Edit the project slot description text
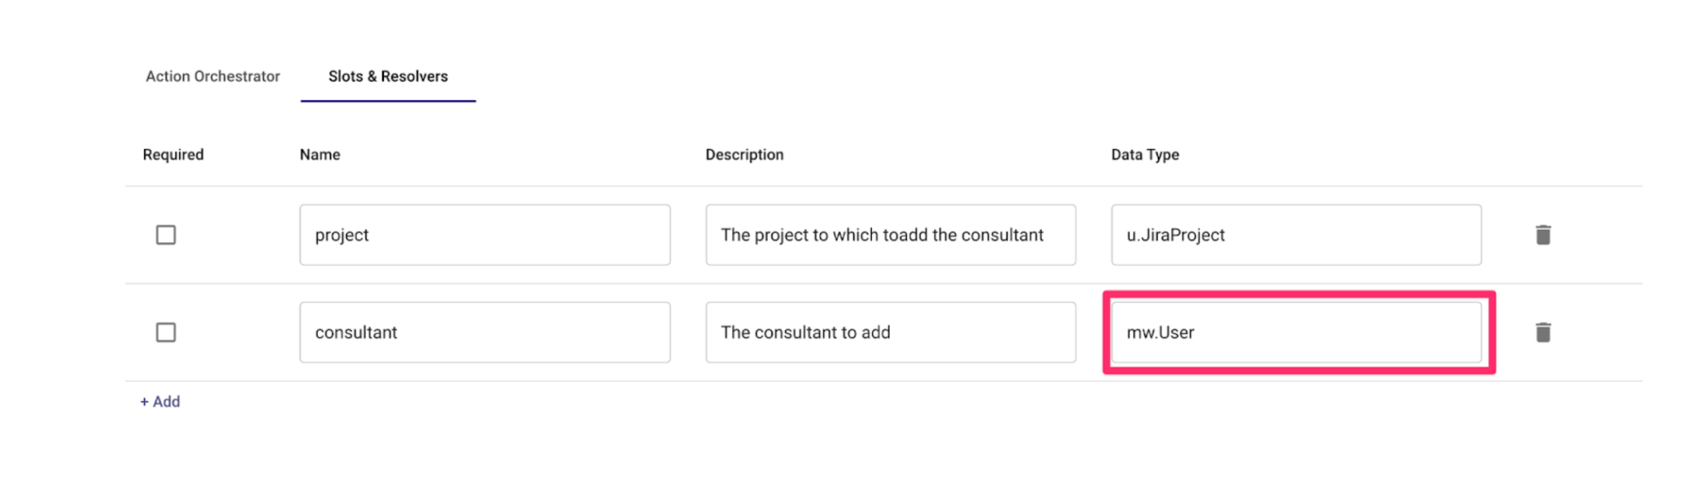 [x=890, y=235]
